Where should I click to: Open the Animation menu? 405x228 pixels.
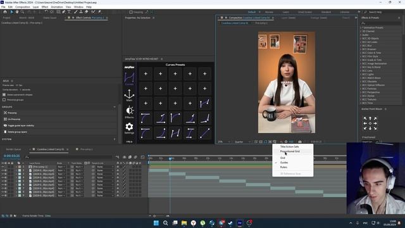(x=57, y=7)
